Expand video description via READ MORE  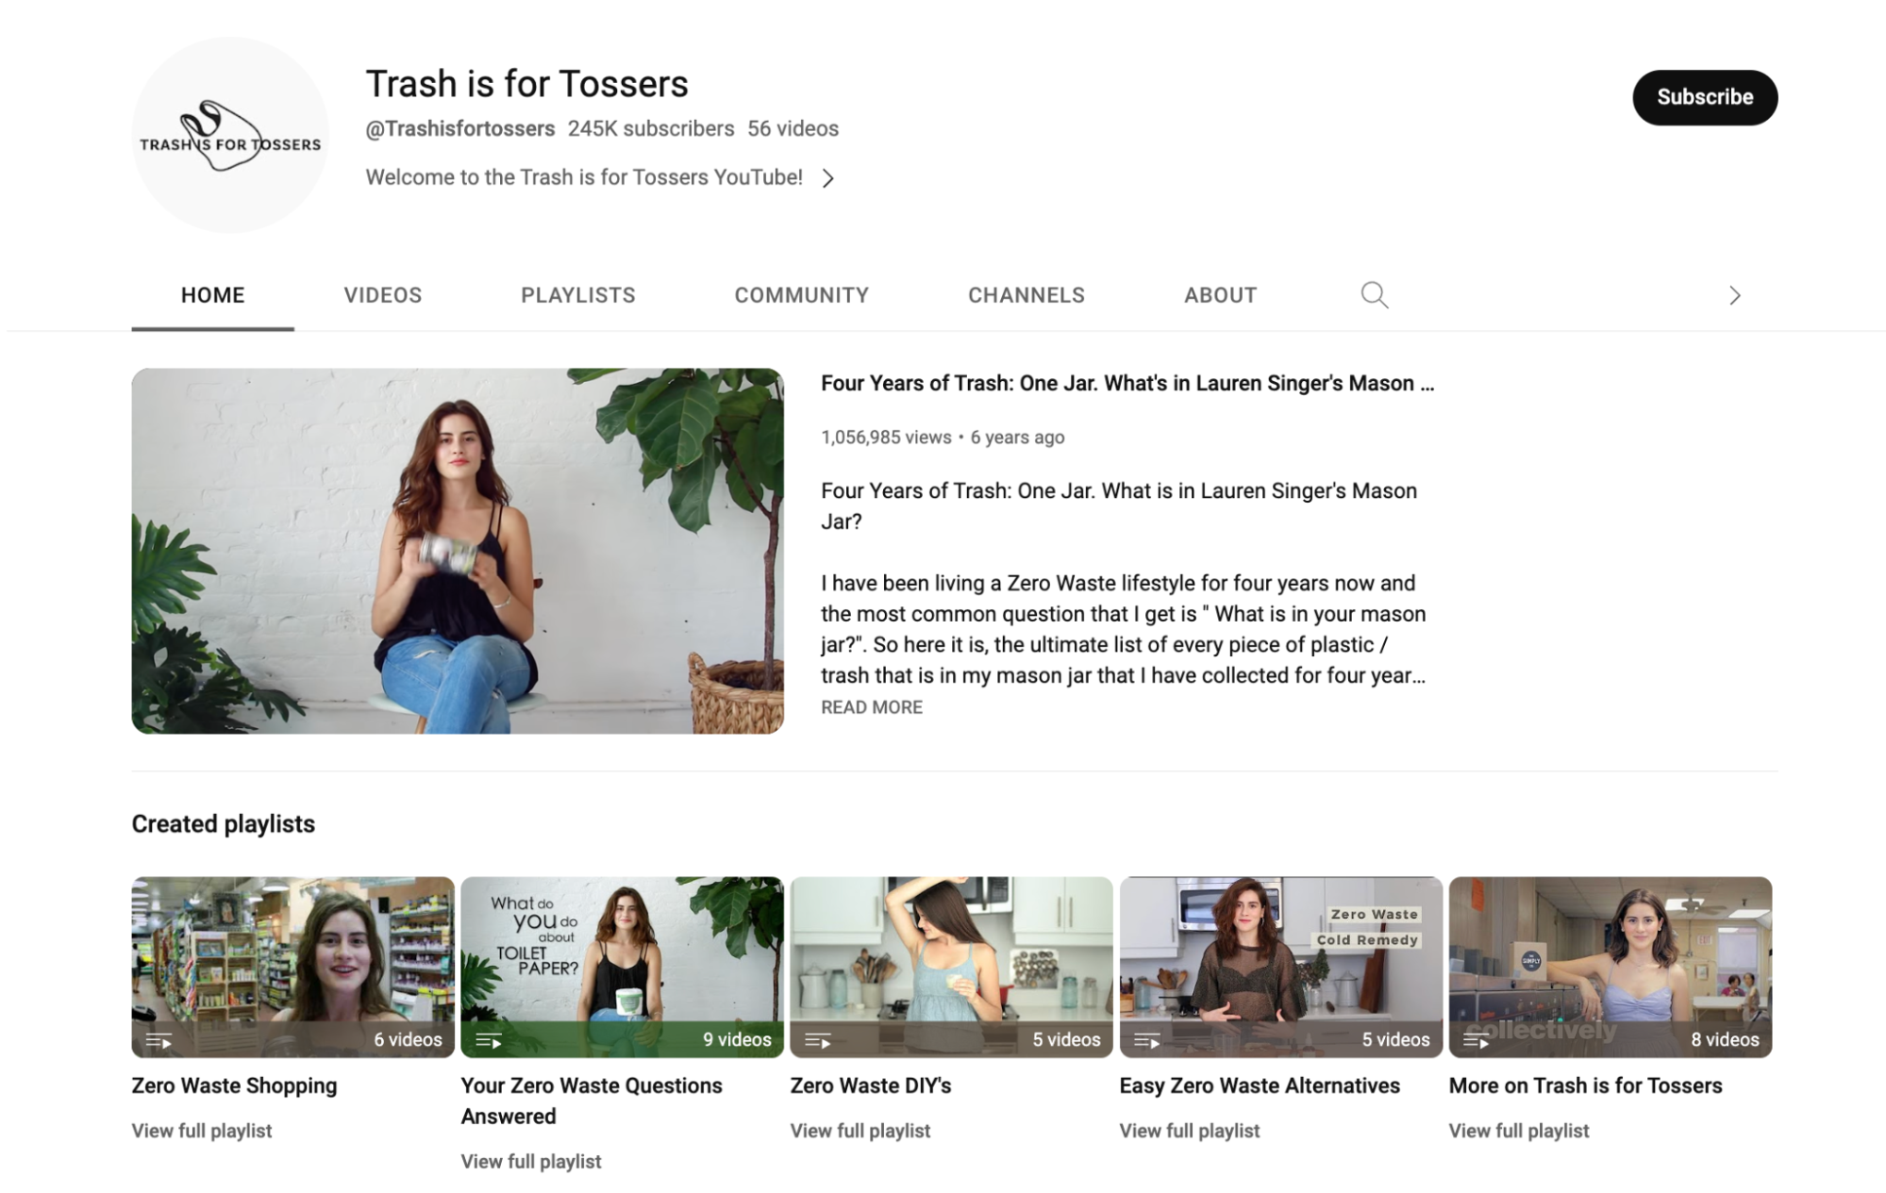871,707
